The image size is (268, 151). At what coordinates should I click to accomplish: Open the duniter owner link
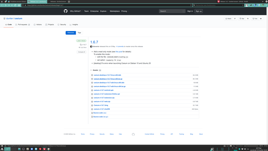coord(10,18)
